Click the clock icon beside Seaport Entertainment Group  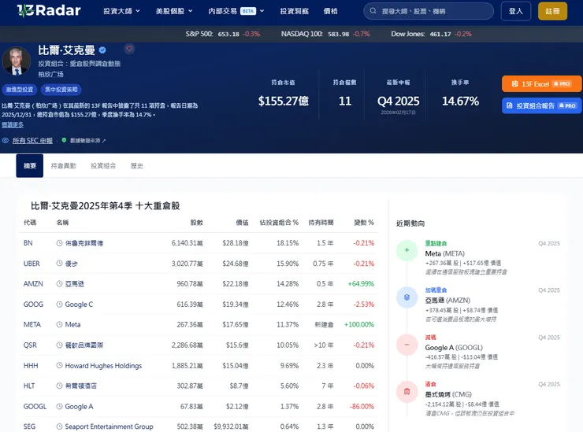point(59,426)
